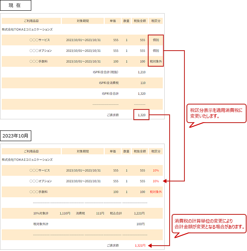The image size is (247, 251).
Task: Click the '100円' amount
Action: (140, 224)
